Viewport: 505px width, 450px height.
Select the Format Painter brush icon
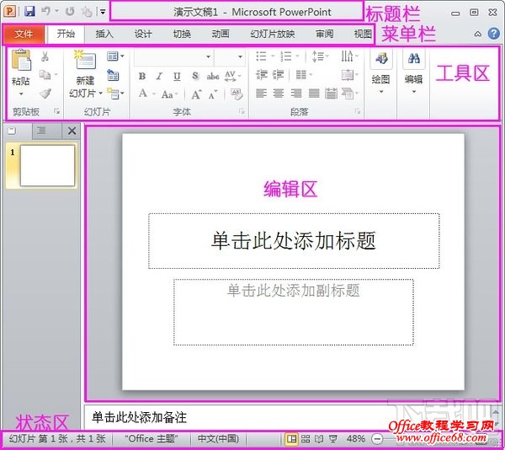[x=45, y=94]
